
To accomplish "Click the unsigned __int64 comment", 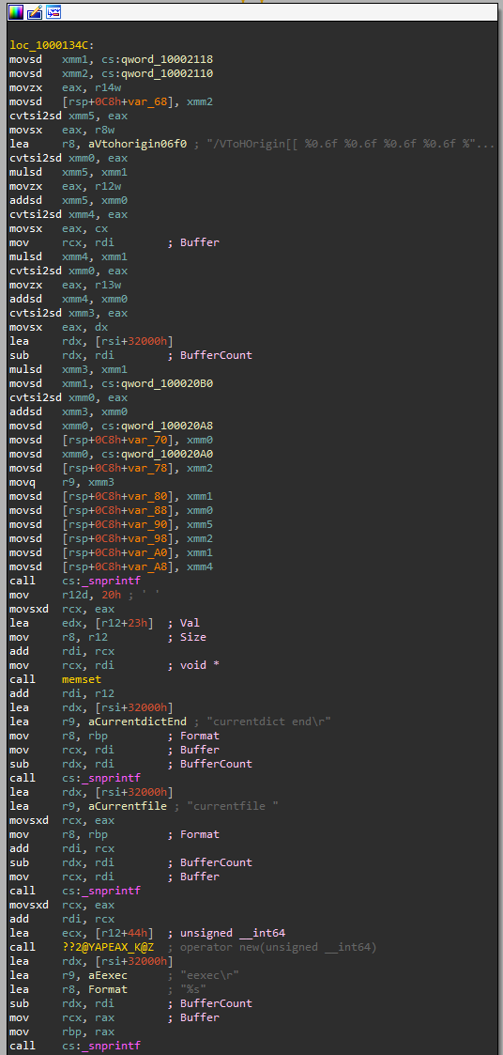I will pos(234,933).
